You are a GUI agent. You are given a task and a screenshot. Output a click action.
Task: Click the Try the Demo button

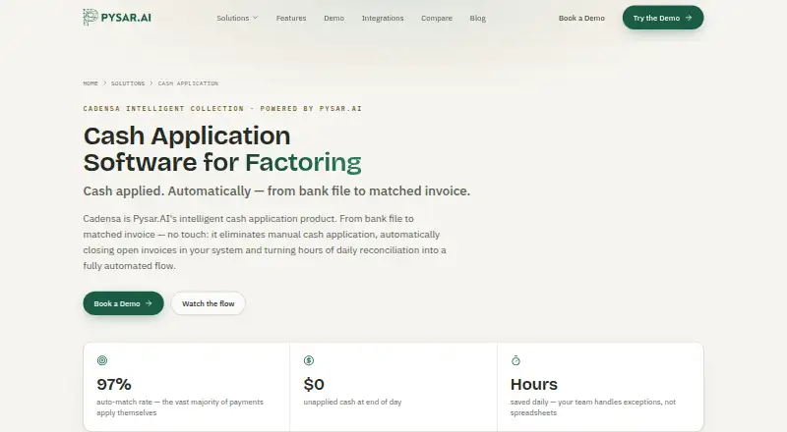(x=663, y=18)
